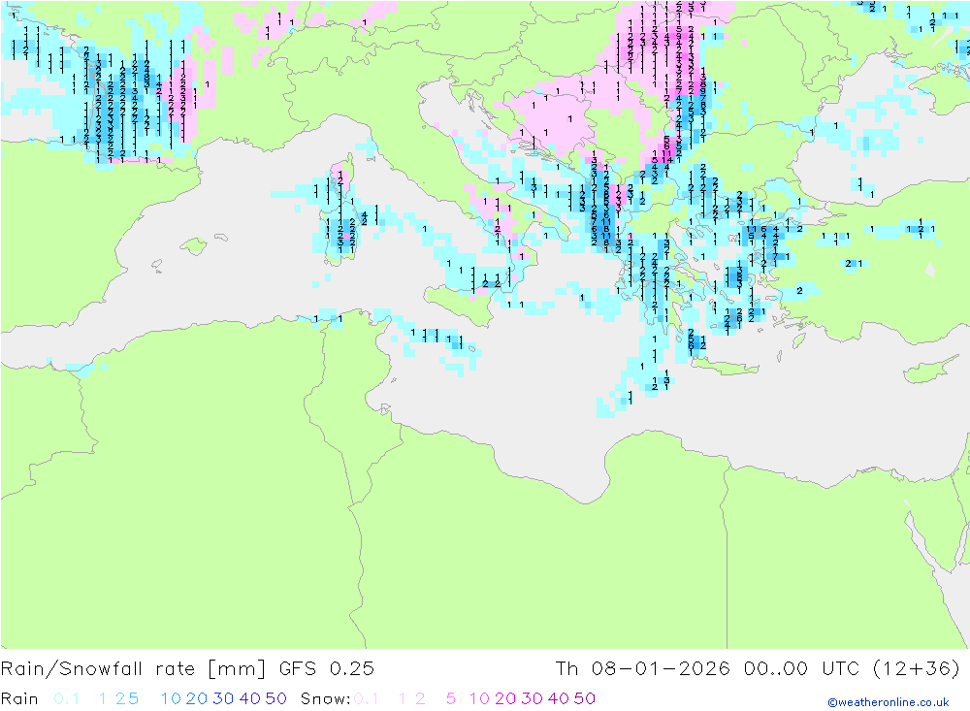Select the Rain 0.1 legend color value
Image resolution: width=970 pixels, height=711 pixels.
[x=66, y=698]
